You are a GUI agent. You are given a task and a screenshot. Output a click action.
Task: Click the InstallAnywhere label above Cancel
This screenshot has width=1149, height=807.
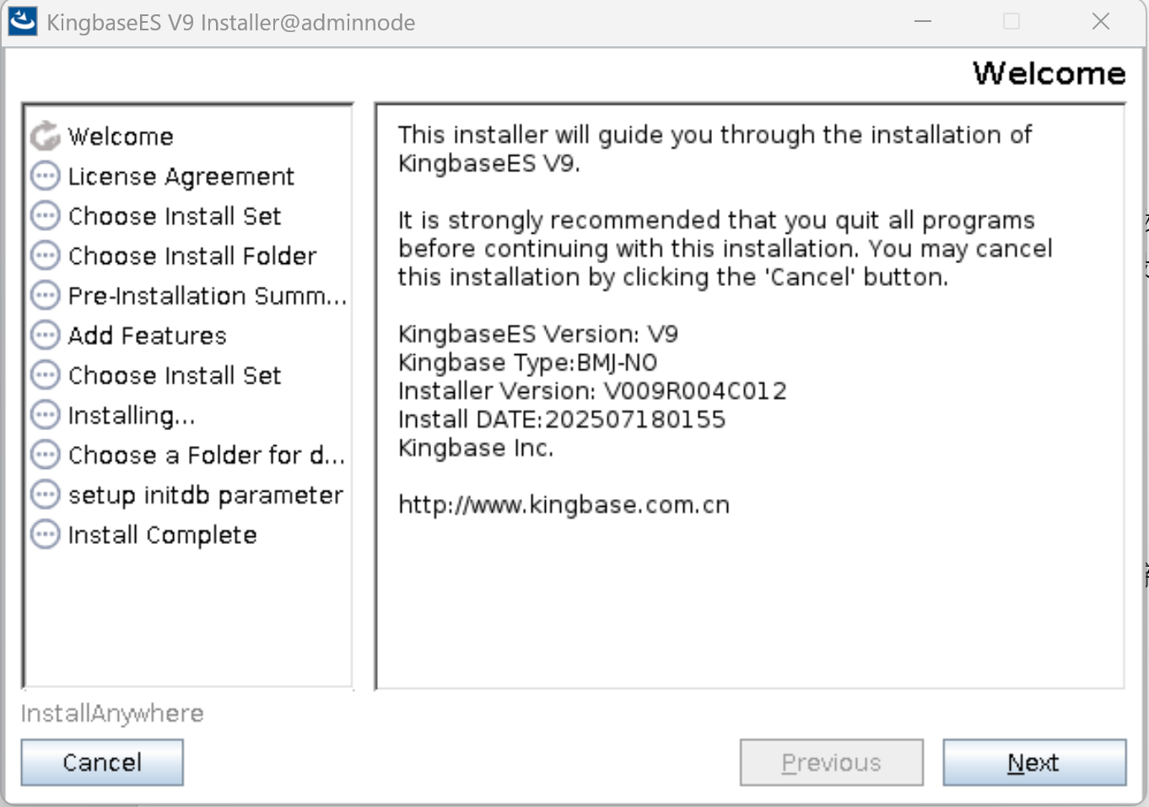point(112,713)
